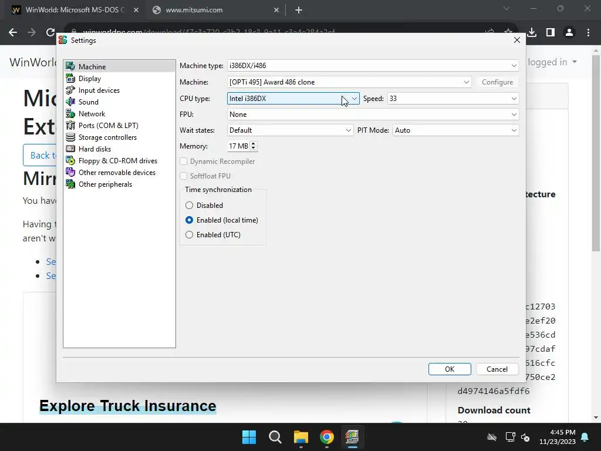Open the Speed dropdown
Image resolution: width=601 pixels, height=451 pixels.
[453, 99]
